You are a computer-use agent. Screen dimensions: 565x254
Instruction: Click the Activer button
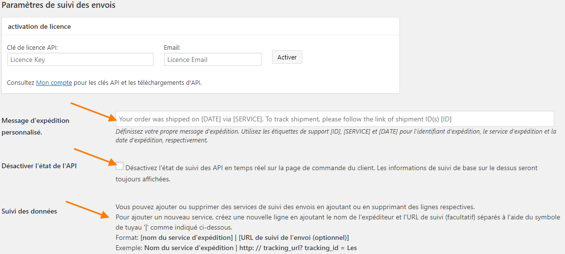287,58
